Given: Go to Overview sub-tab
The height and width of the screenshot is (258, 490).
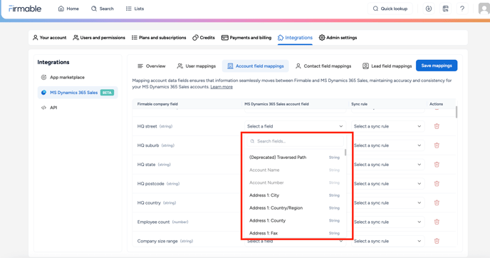Looking at the screenshot, I should [152, 66].
